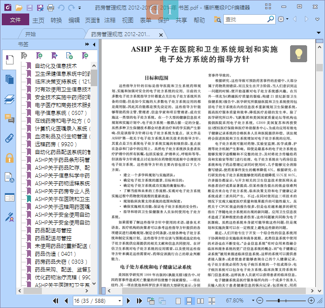Open the 帮助 ribbon tab
The image size is (325, 308).
pos(199,20)
